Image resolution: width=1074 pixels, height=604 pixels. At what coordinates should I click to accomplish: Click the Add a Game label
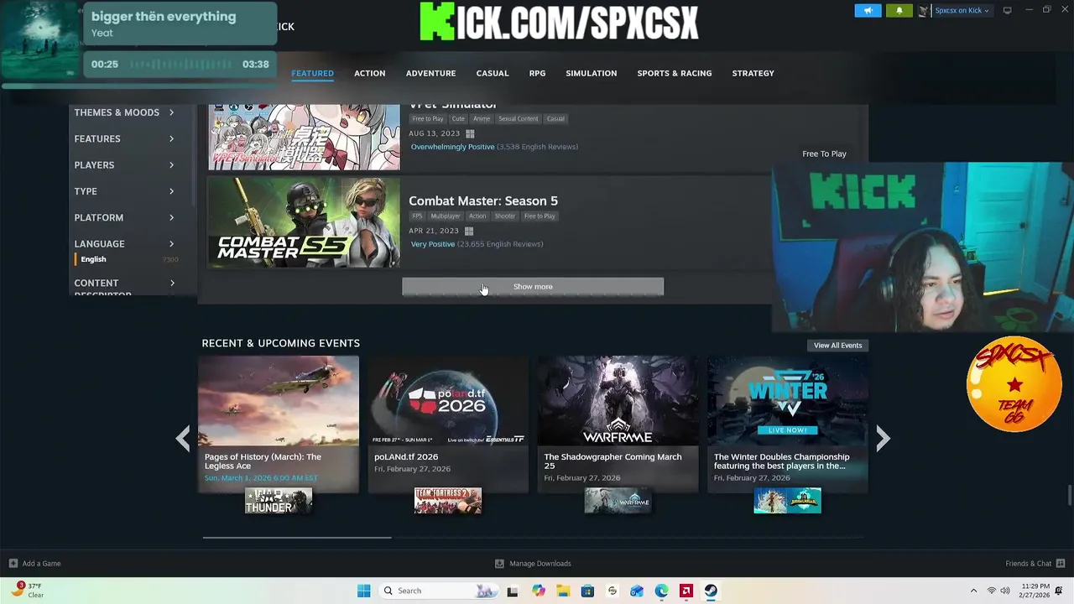pyautogui.click(x=42, y=564)
